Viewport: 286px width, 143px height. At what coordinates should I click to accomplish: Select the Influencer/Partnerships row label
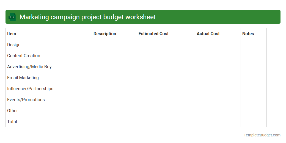30,89
